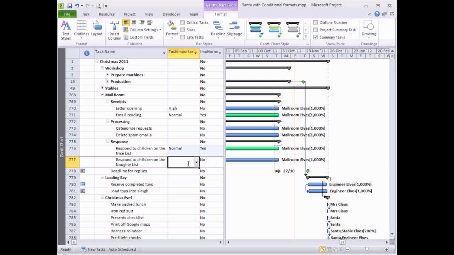Screen dimensions: 454x255
Task: Apply the green-blue Gantt chart style
Action: pos(274,30)
